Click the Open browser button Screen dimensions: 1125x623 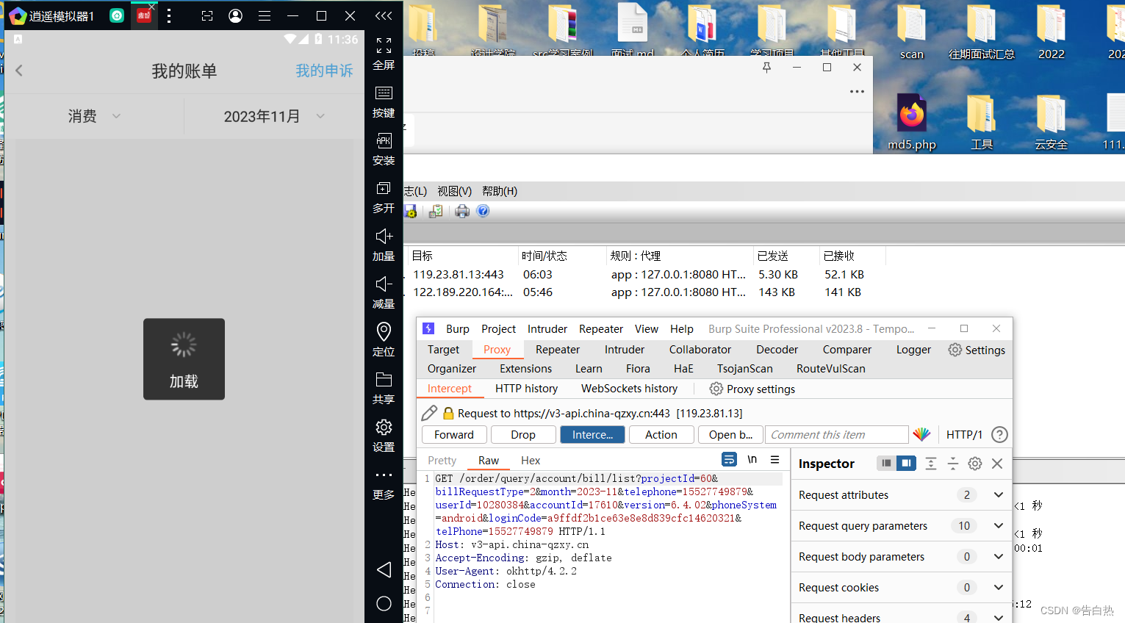(730, 435)
